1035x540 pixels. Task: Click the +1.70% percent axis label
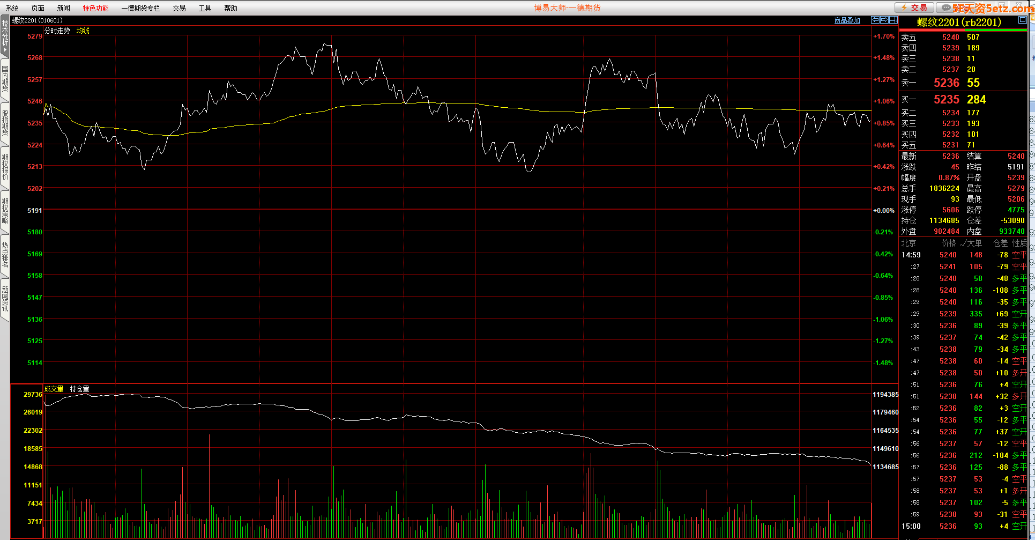[x=884, y=36]
